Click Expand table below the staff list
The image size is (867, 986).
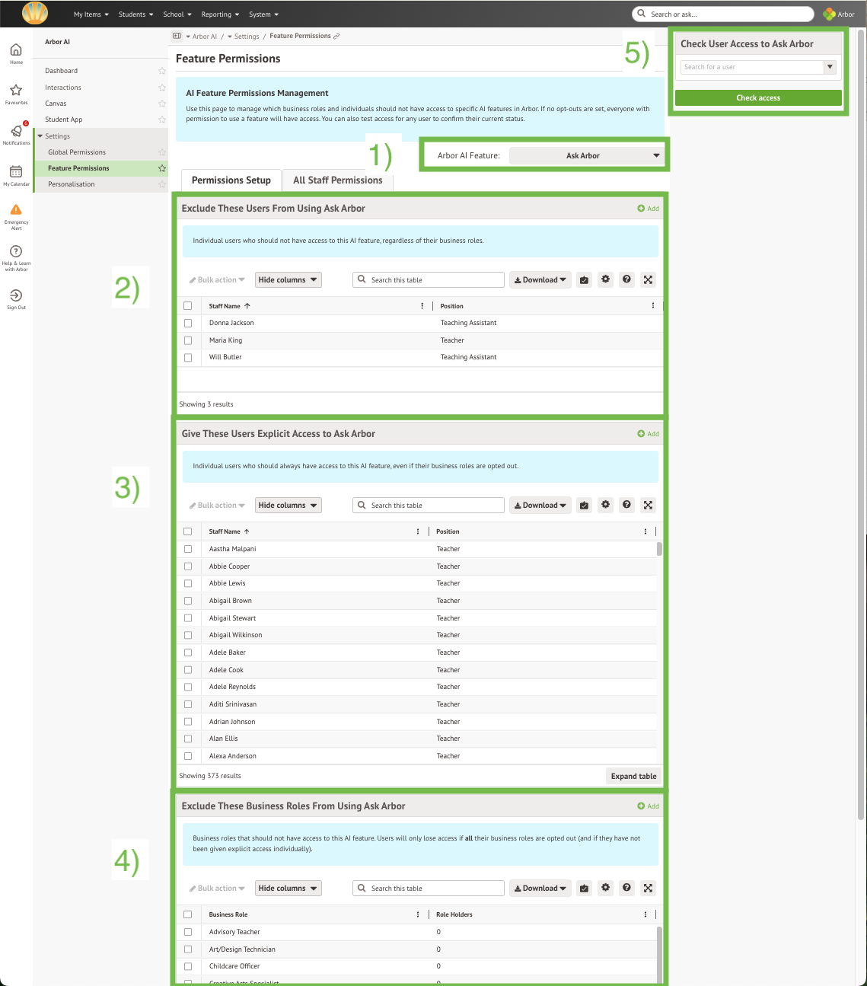coord(633,775)
